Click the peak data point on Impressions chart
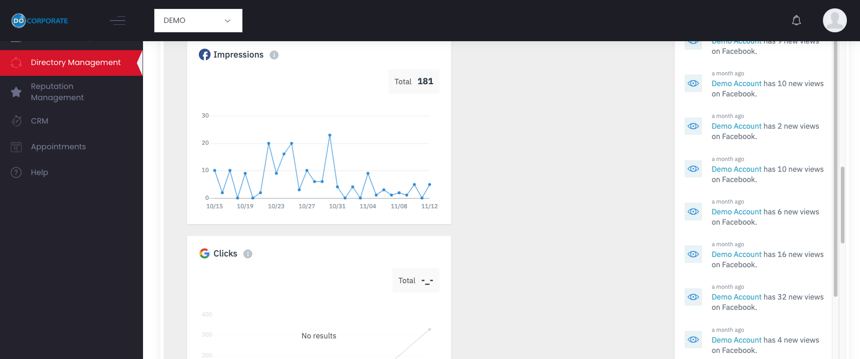This screenshot has width=860, height=359. coord(330,135)
